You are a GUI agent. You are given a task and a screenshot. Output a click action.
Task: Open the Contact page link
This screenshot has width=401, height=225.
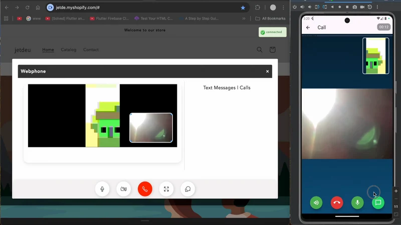click(x=91, y=49)
